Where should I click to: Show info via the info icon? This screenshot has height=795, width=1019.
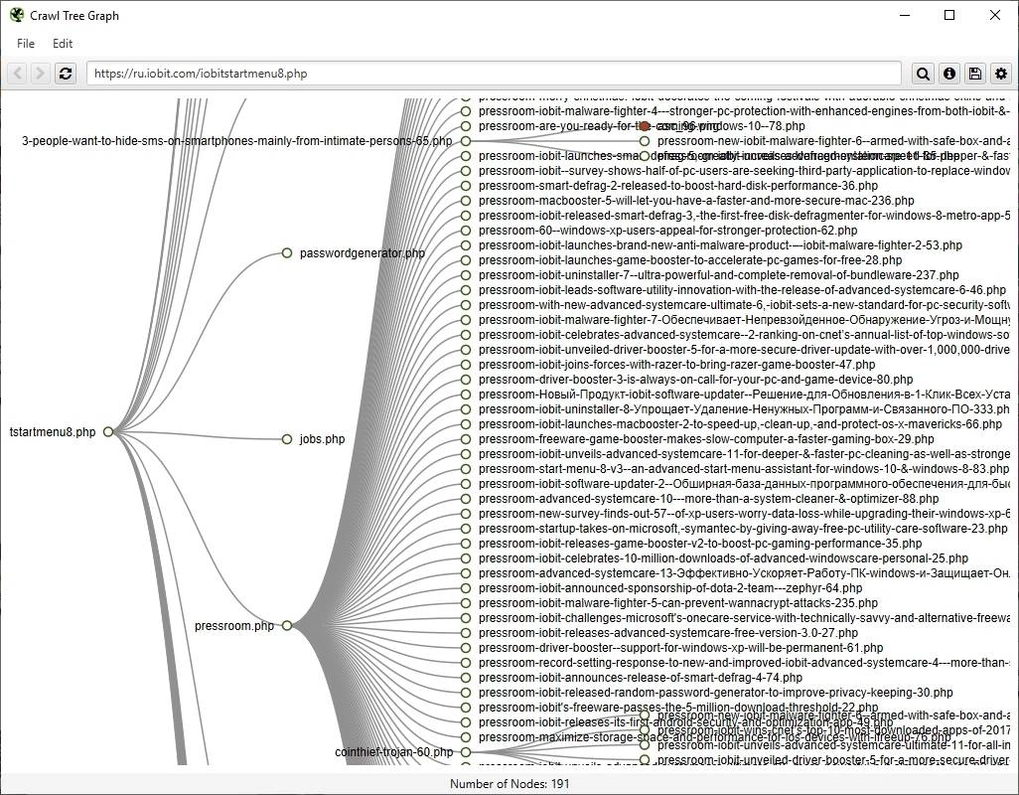click(949, 74)
